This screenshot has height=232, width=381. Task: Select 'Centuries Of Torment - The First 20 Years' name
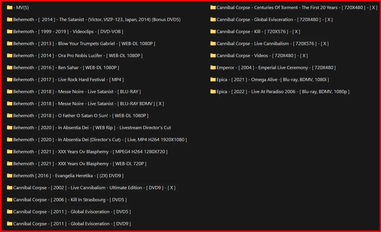(x=297, y=8)
